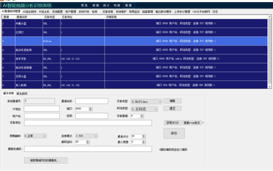Open the 设备类型 dropdown showing NoVideo
The height and width of the screenshot is (171, 273).
(146, 102)
